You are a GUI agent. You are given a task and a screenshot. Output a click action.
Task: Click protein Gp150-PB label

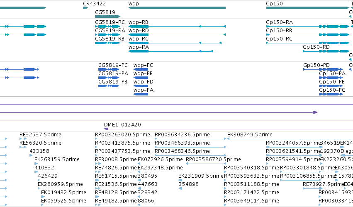332,82
